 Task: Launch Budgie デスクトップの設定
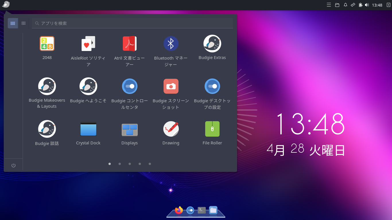pos(212,86)
